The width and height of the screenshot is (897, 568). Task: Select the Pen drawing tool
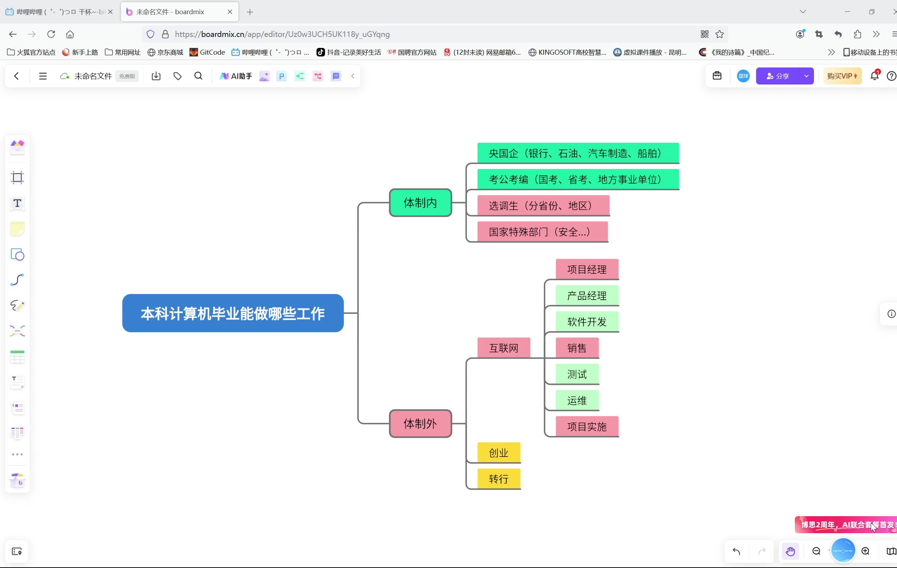pyautogui.click(x=17, y=305)
